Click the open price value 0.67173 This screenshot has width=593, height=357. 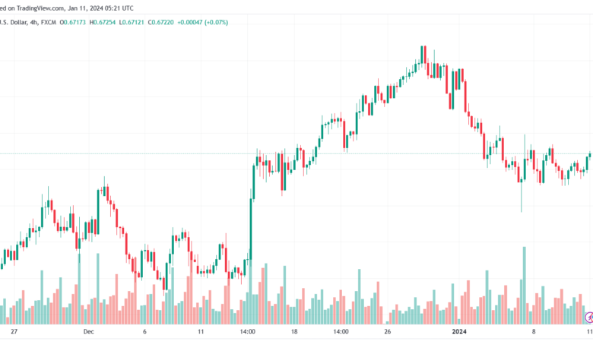click(x=75, y=22)
